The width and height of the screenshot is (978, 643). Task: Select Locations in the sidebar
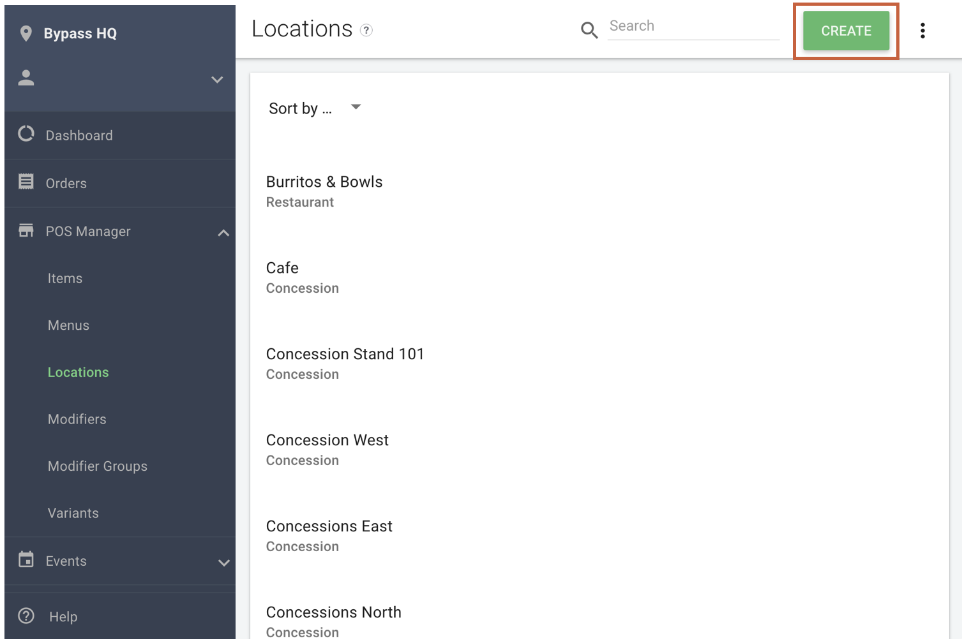pyautogui.click(x=78, y=372)
